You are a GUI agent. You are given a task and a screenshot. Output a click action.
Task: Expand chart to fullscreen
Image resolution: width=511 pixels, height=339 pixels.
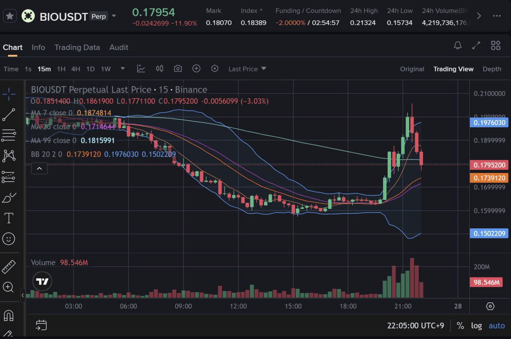pyautogui.click(x=476, y=46)
